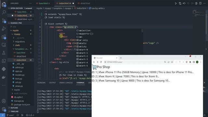Open errors and warnings count in status bar
Image resolution: width=208 pixels, height=117 pixels.
click(30, 115)
